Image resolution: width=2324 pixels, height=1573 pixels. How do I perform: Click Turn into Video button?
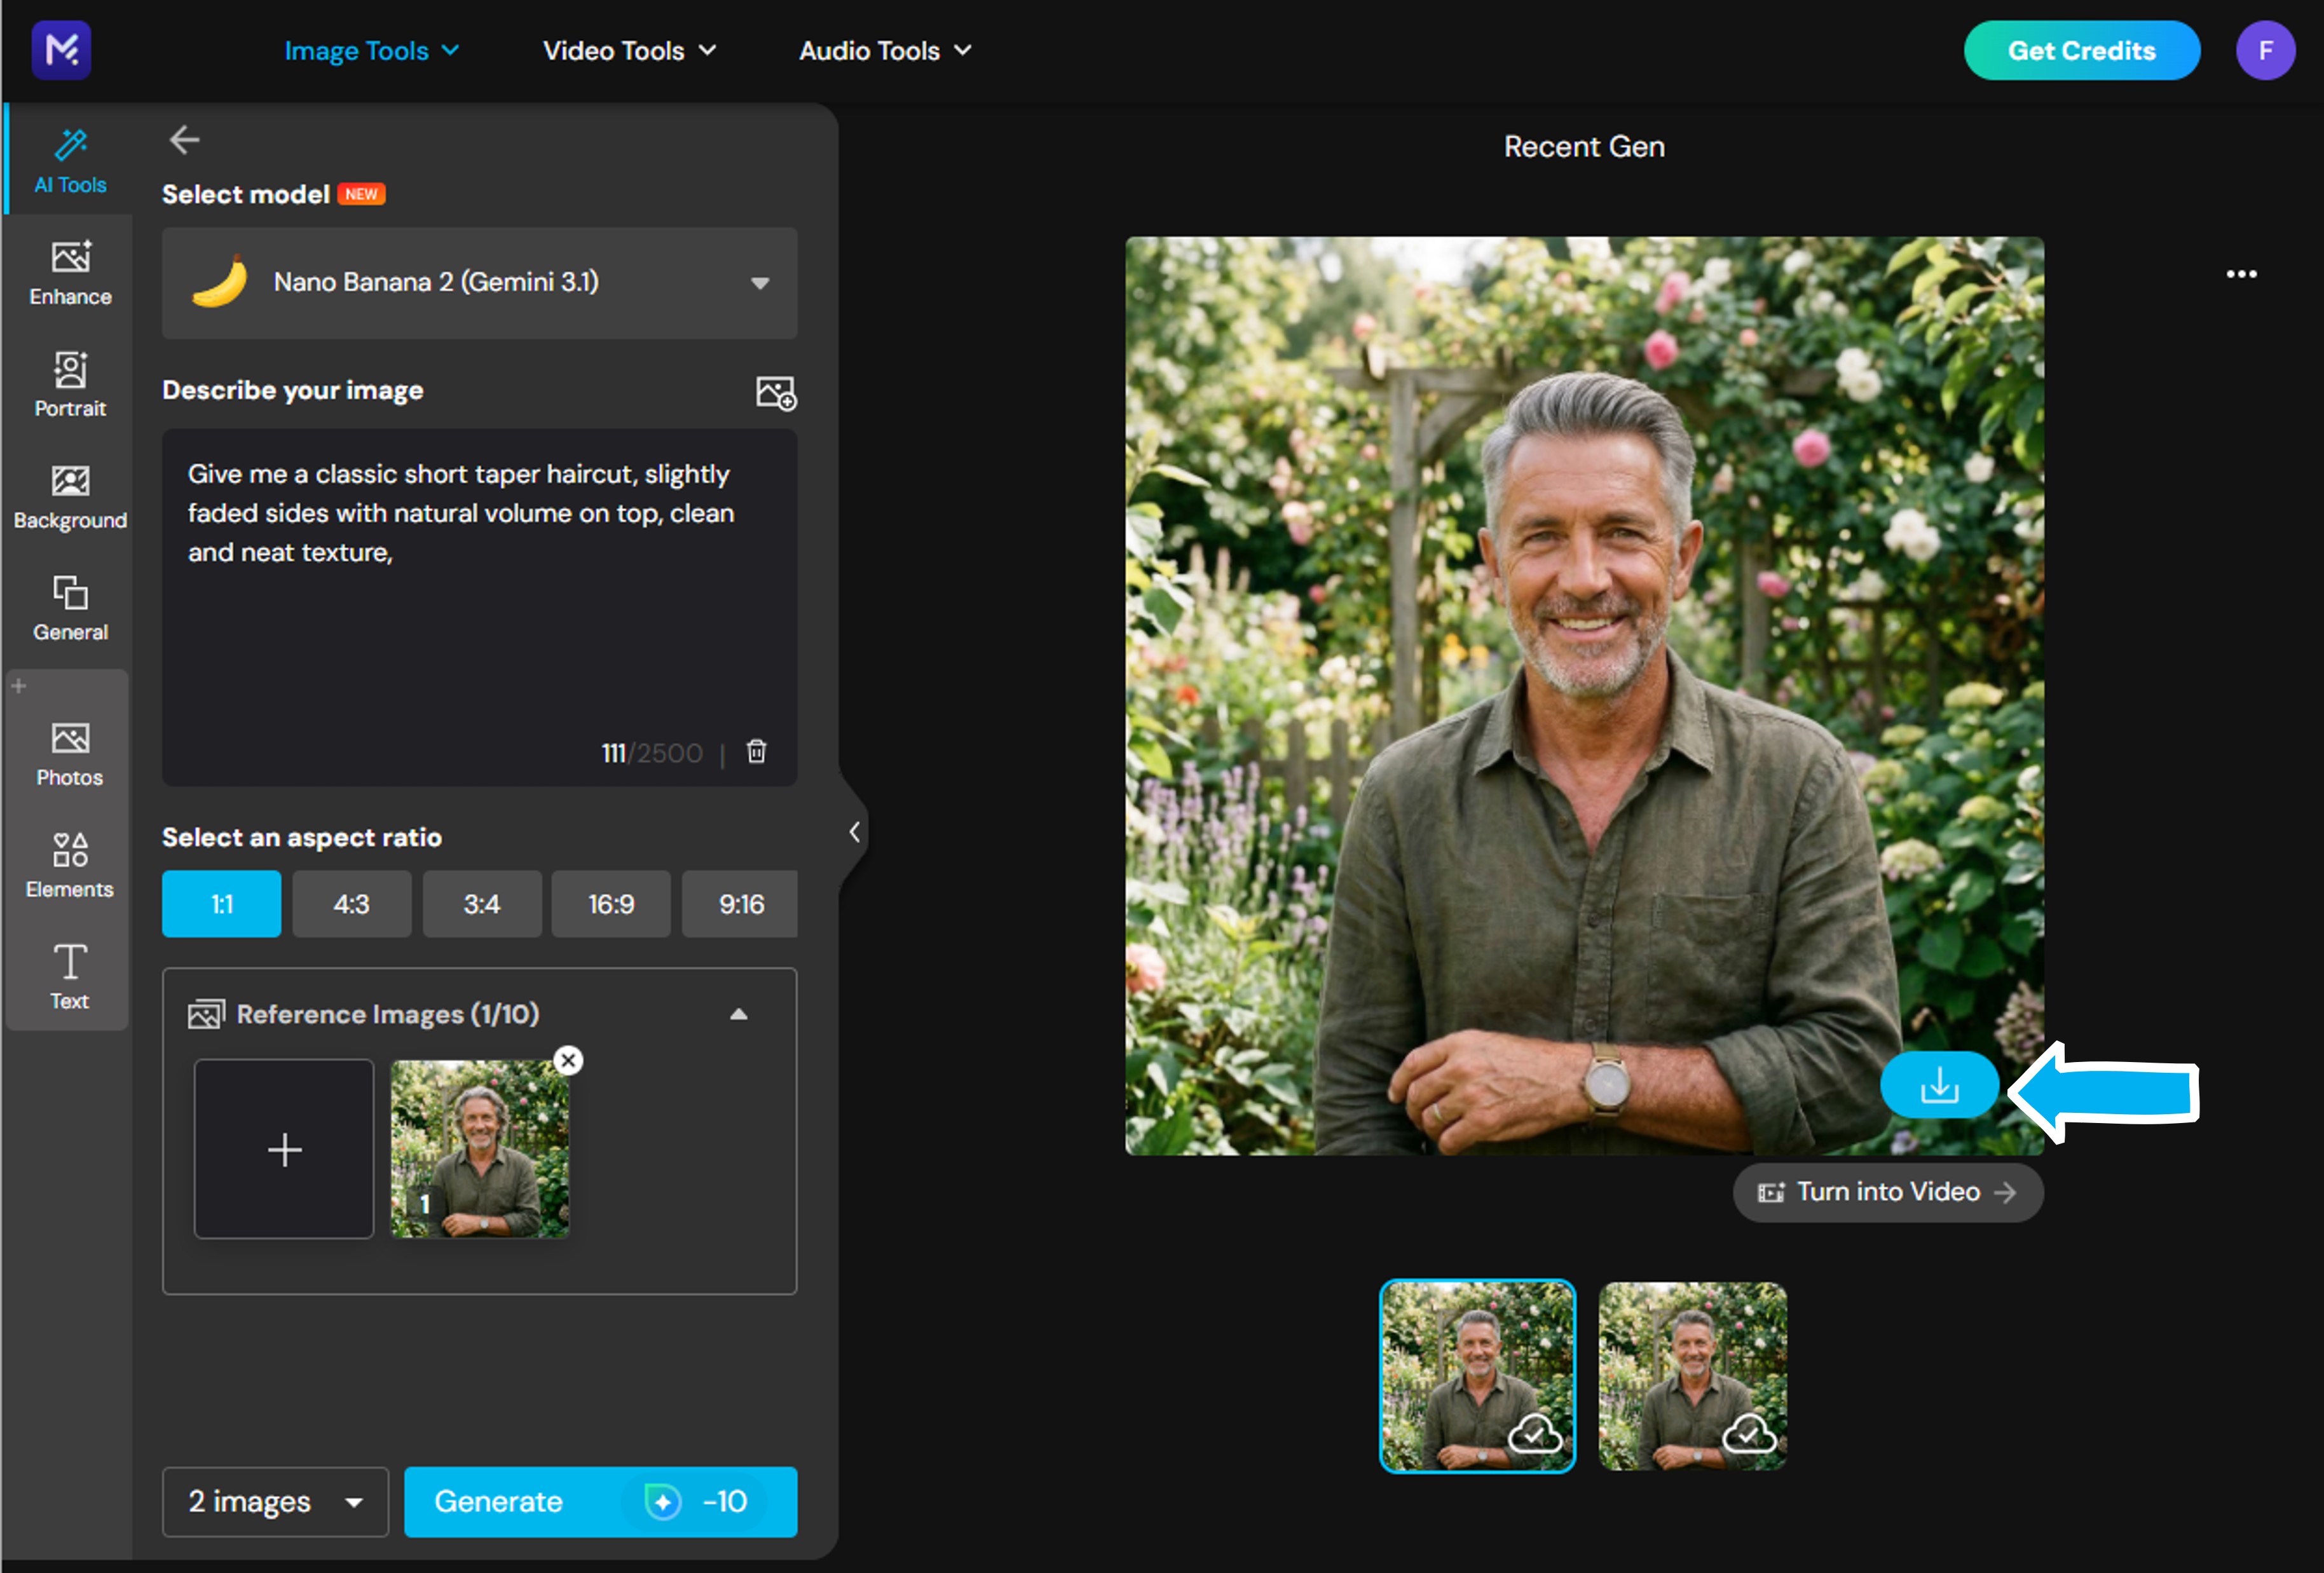tap(1887, 1192)
